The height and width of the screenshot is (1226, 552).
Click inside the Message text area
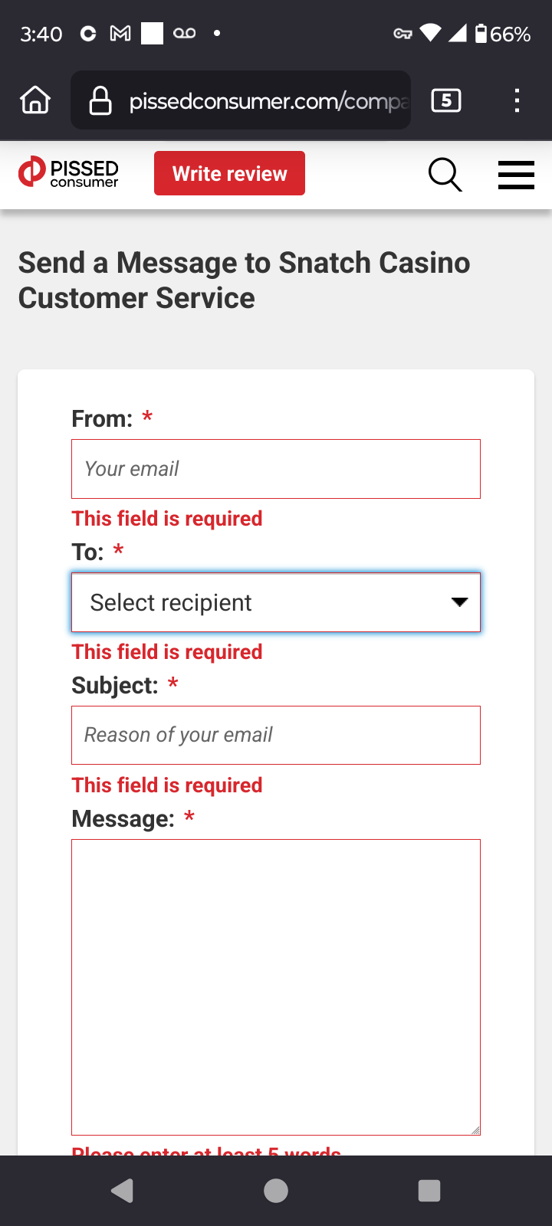[x=276, y=987]
